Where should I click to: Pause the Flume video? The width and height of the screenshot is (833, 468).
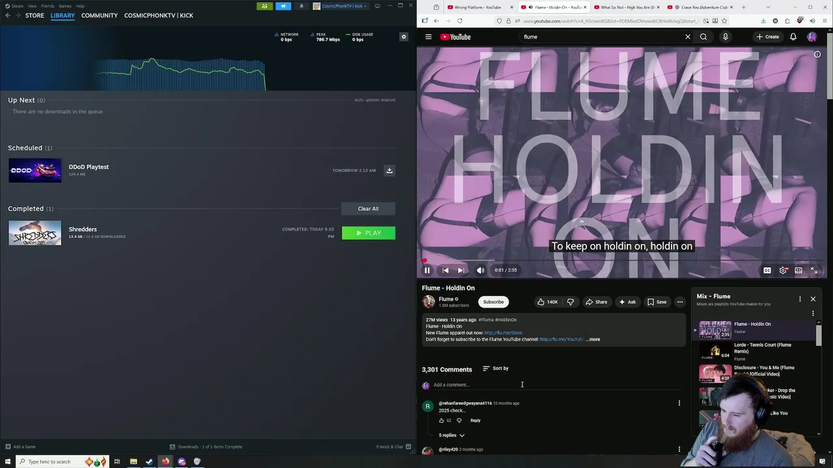click(428, 270)
